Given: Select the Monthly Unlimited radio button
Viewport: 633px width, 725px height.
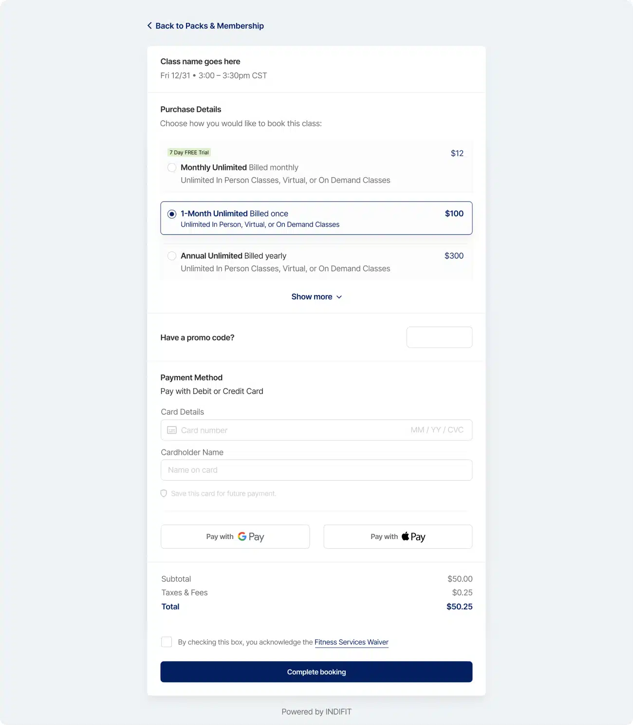Looking at the screenshot, I should pyautogui.click(x=172, y=167).
